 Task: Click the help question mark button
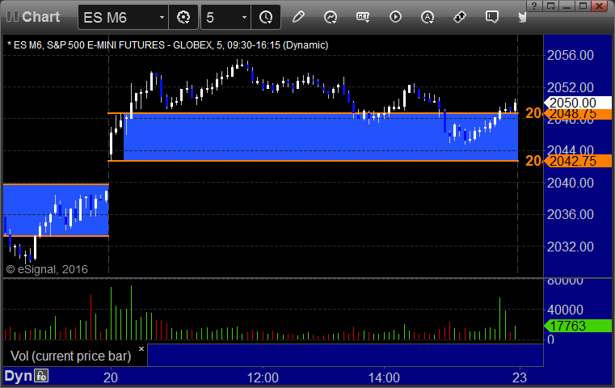click(534, 6)
